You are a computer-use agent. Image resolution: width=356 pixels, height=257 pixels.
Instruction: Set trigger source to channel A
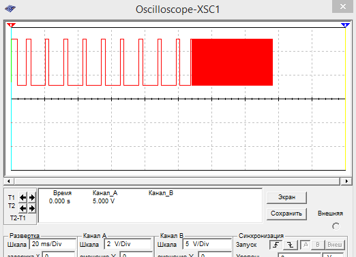click(x=306, y=245)
